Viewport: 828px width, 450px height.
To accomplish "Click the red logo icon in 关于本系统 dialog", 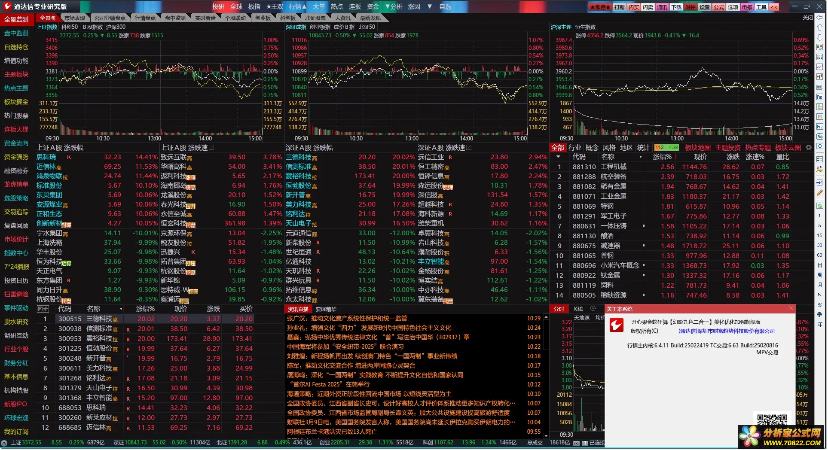I will [x=616, y=325].
